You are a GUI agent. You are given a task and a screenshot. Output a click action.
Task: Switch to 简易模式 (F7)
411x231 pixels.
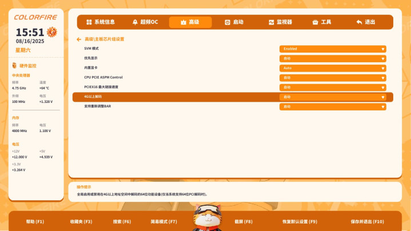(164, 221)
